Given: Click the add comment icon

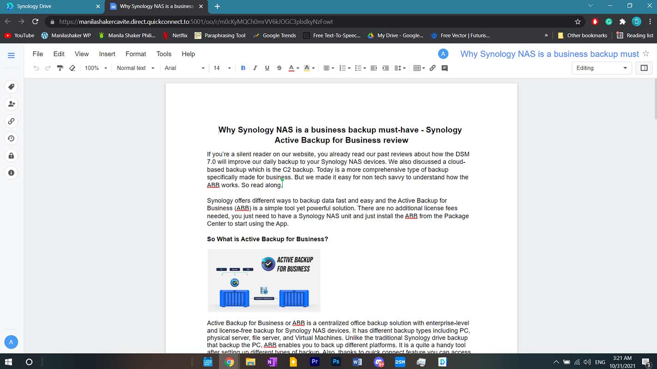Looking at the screenshot, I should coord(444,68).
